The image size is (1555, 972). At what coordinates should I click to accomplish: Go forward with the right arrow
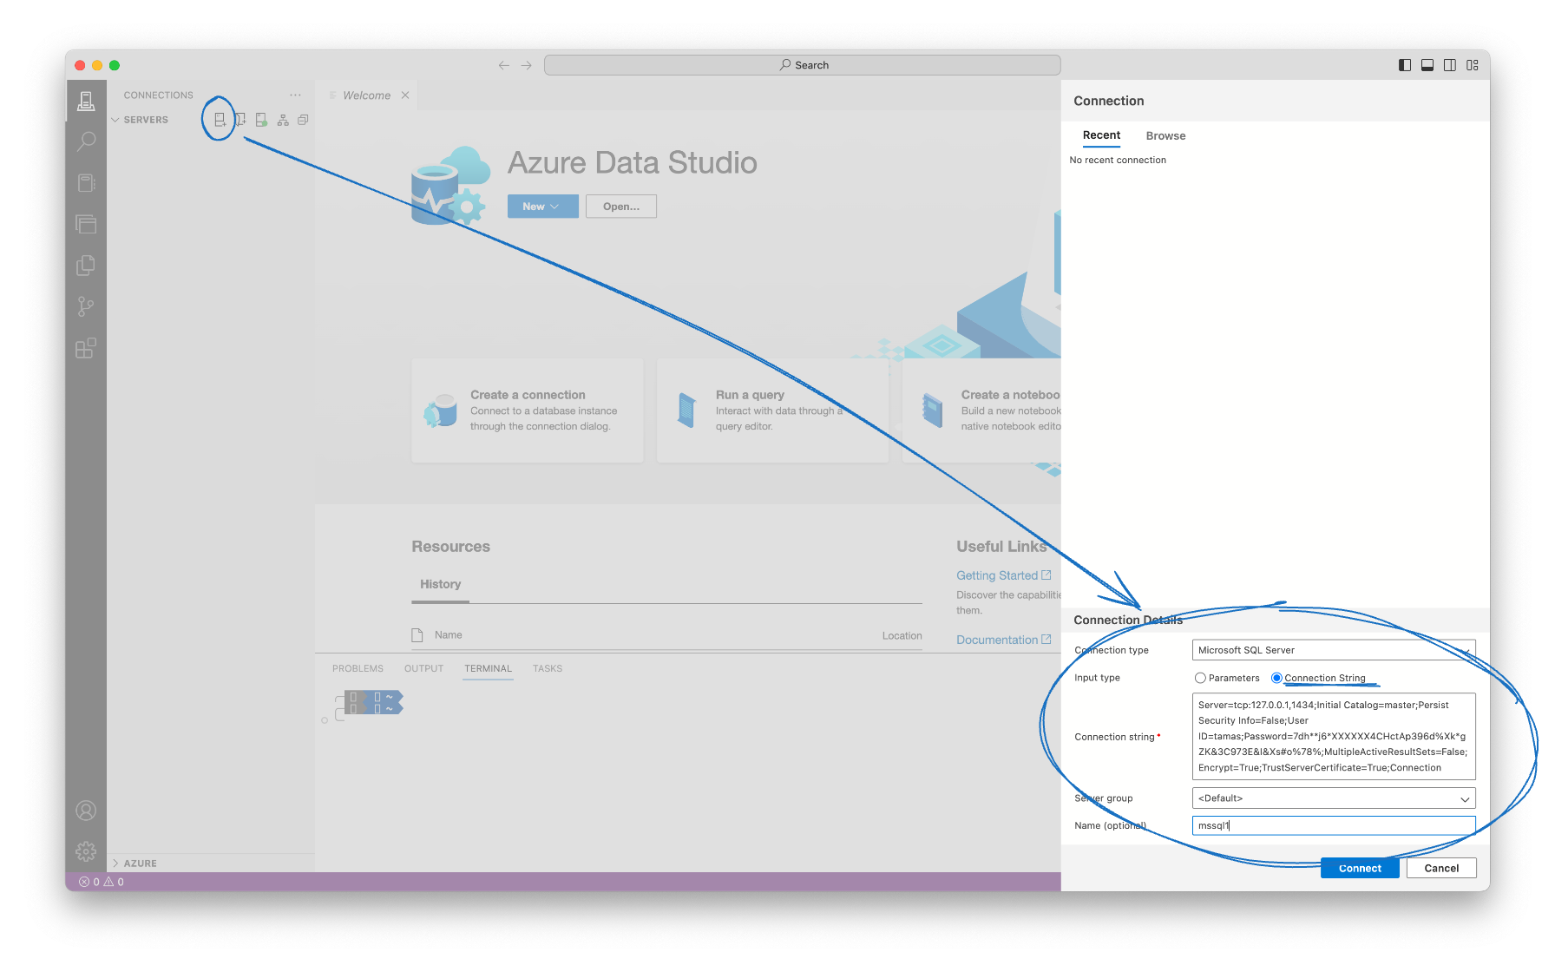coord(527,65)
